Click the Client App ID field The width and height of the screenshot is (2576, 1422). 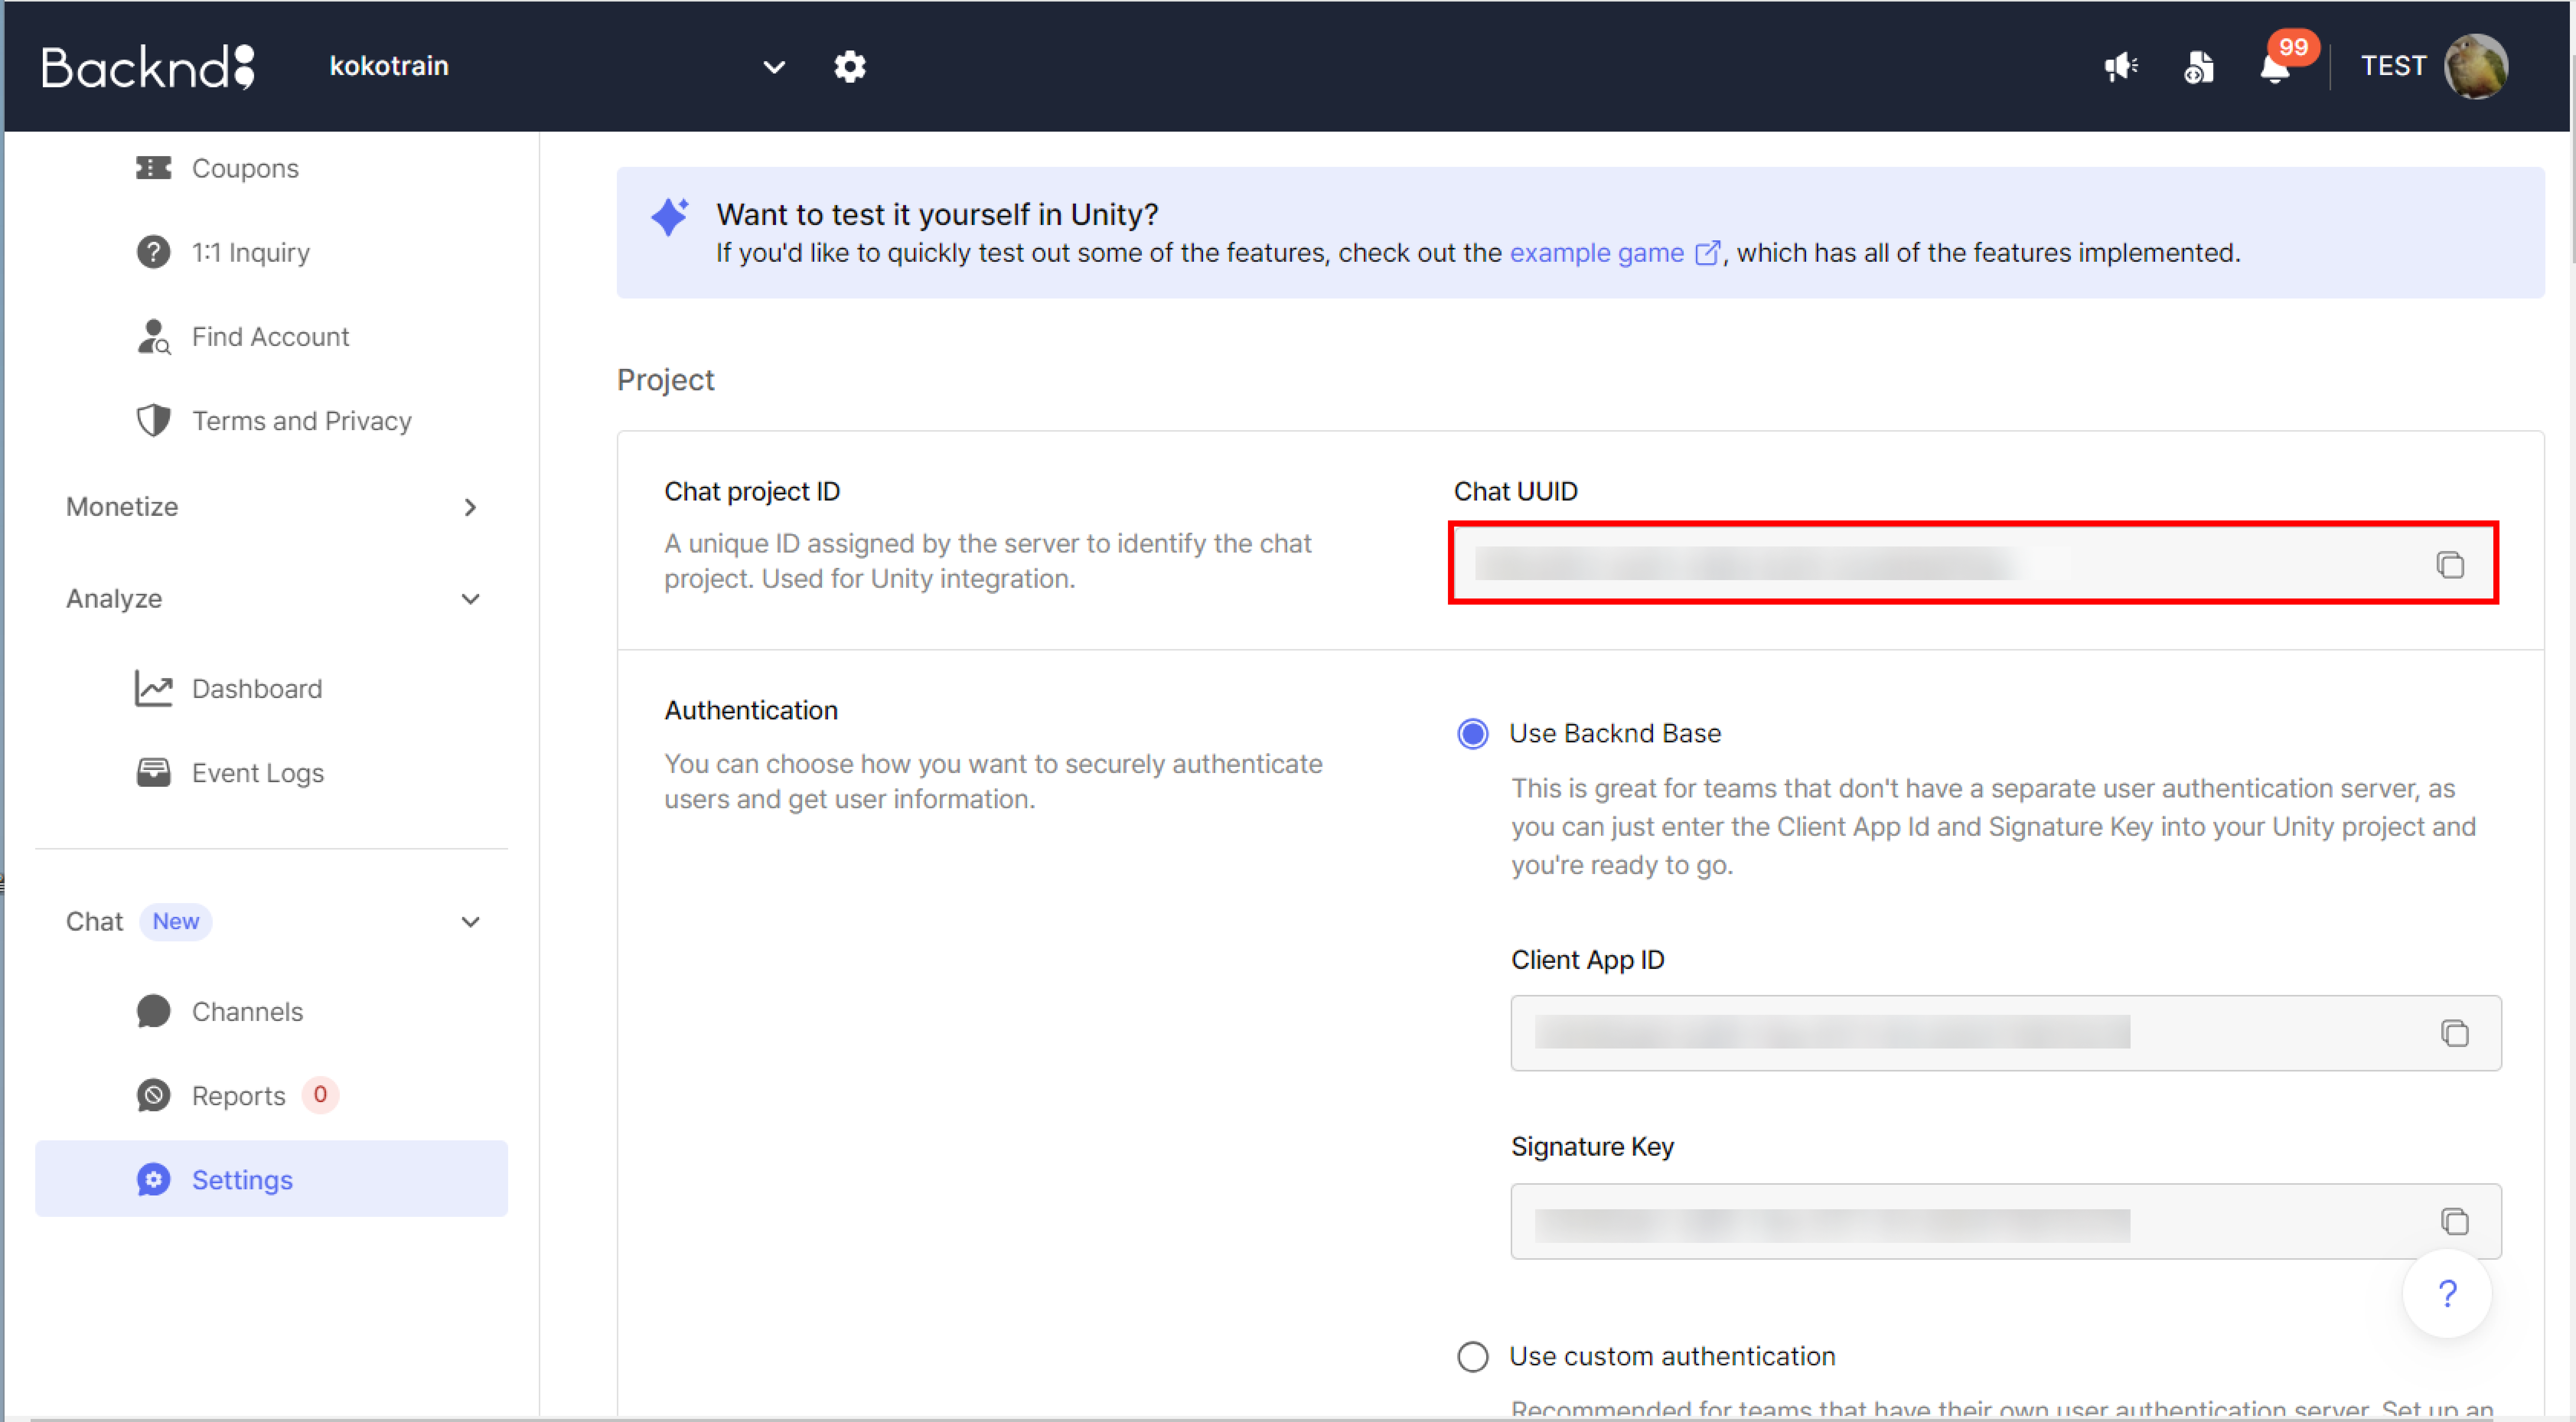click(2005, 1032)
